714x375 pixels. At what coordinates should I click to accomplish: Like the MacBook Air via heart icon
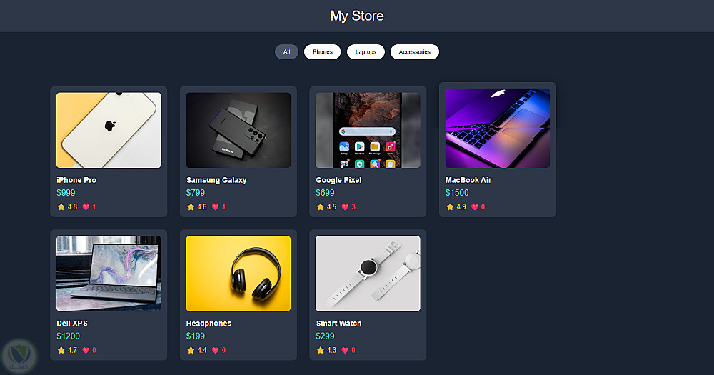(x=475, y=207)
